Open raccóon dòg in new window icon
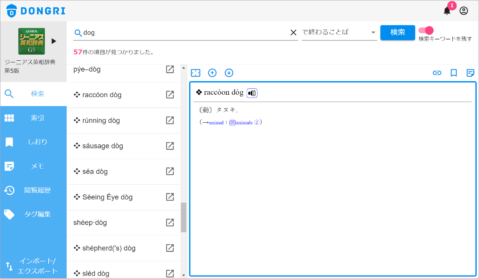The image size is (479, 279). 170,95
